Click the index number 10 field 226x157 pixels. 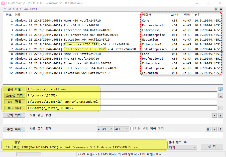coord(8,147)
